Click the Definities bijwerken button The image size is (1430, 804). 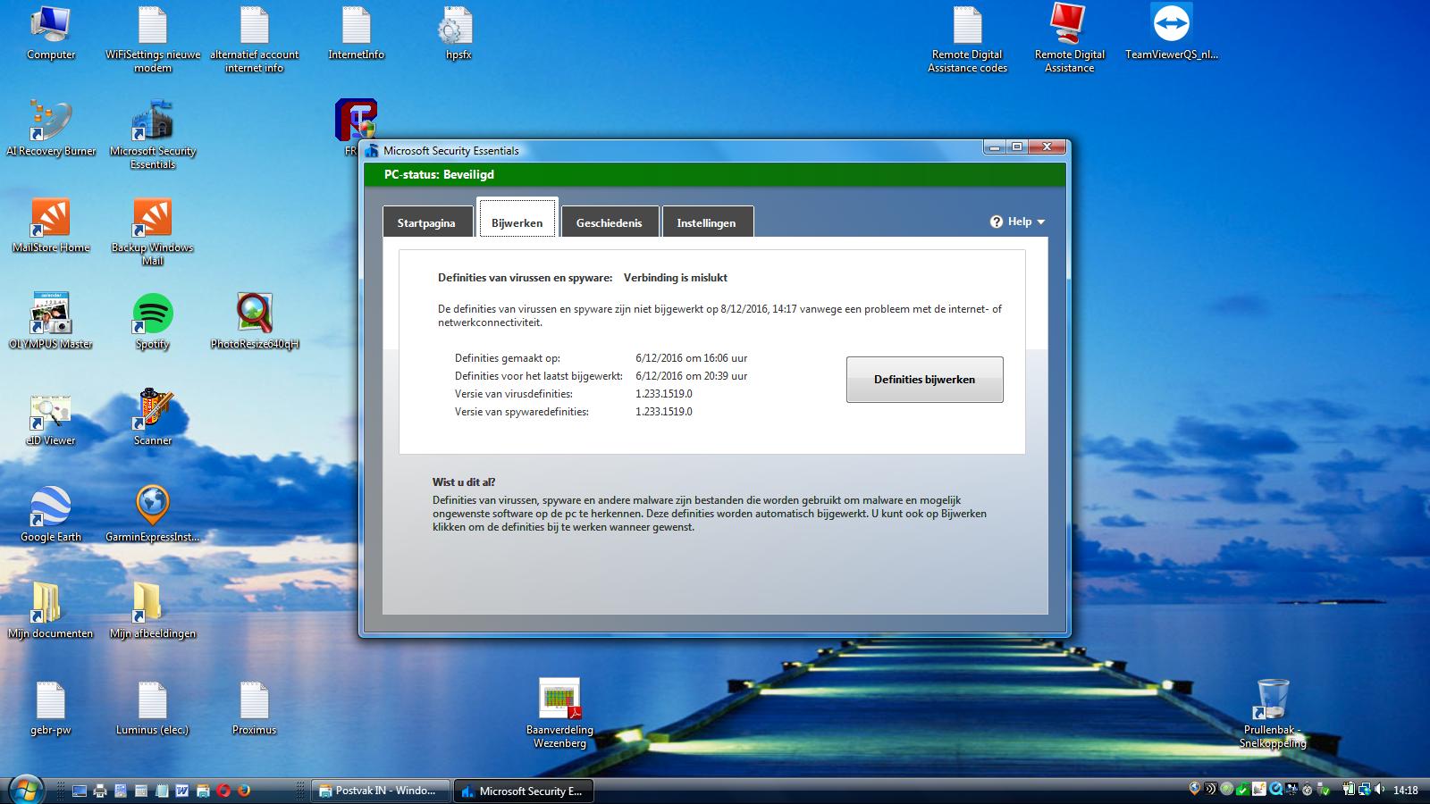924,380
